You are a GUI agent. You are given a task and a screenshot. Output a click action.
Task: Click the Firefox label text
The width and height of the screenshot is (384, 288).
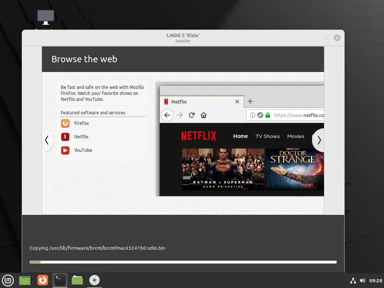[x=81, y=123]
